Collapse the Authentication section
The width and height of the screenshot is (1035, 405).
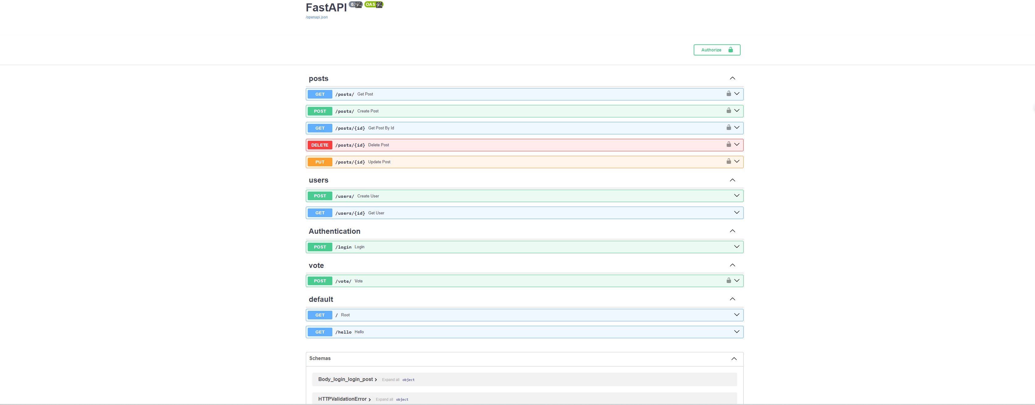click(x=733, y=231)
